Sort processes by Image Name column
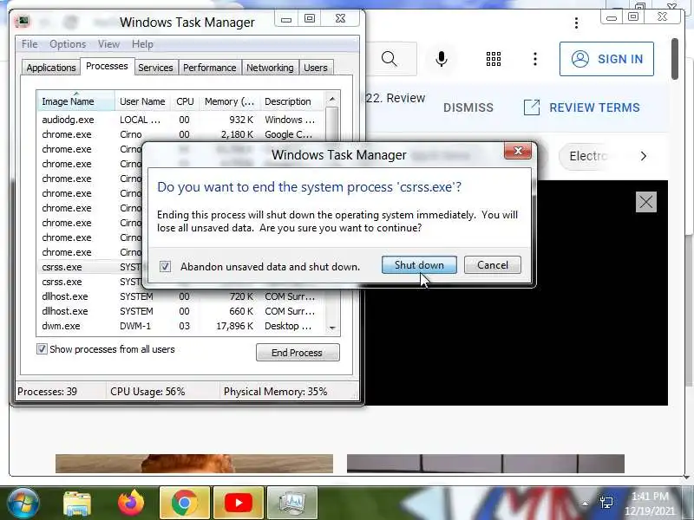Screen dimensions: 694x520 click(x=75, y=101)
